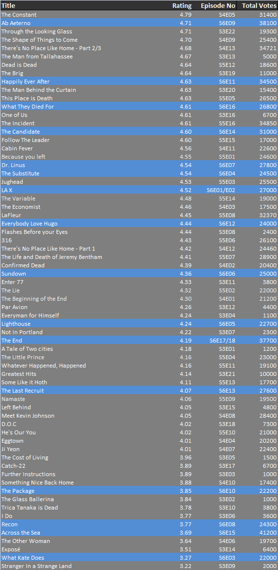
Task: Select Some Like it Hoth title
Action: point(25,382)
